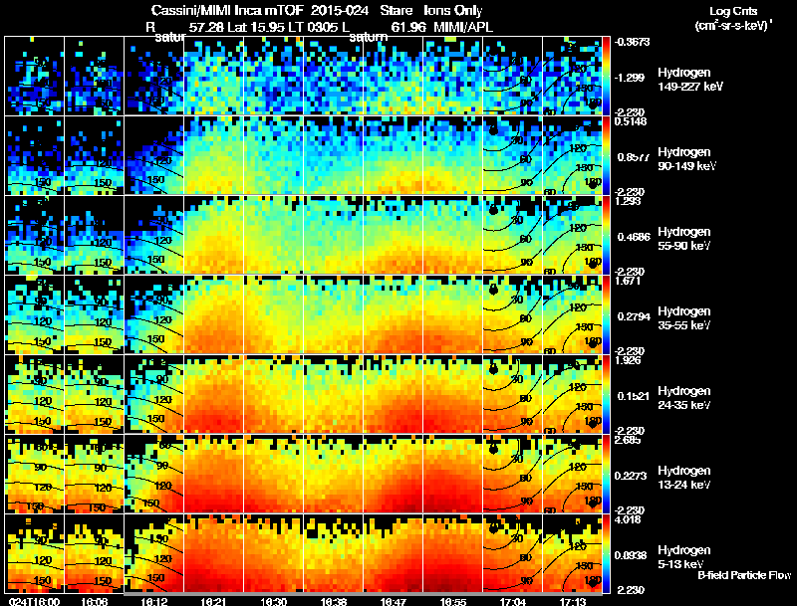This screenshot has width=797, height=606.
Task: Click the 1.926 color scale value
Action: click(x=628, y=360)
